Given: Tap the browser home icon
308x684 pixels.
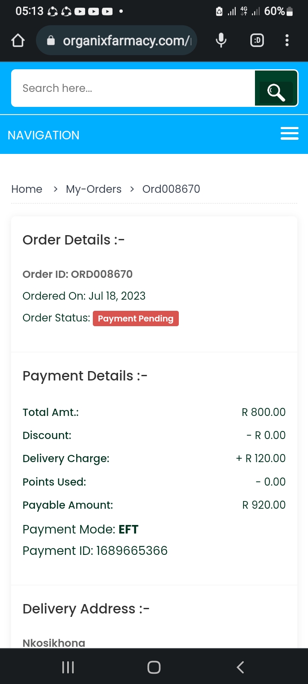Looking at the screenshot, I should tap(18, 41).
